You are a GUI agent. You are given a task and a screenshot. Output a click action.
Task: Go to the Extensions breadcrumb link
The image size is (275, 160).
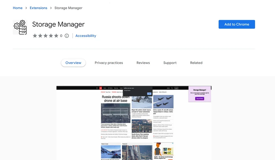(38, 8)
